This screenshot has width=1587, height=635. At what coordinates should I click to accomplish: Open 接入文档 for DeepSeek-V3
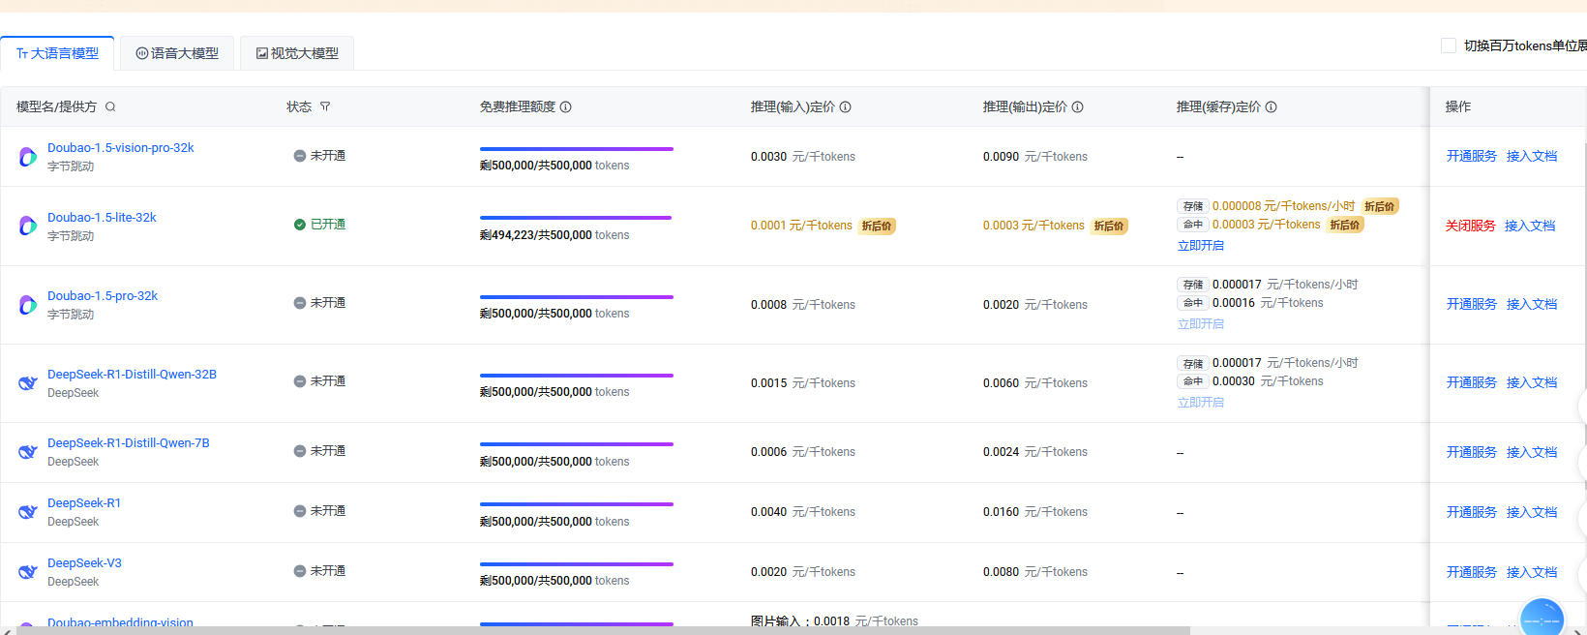1532,572
